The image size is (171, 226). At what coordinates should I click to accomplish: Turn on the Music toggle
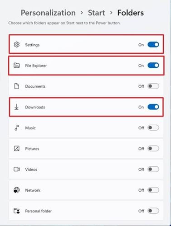pyautogui.click(x=153, y=128)
